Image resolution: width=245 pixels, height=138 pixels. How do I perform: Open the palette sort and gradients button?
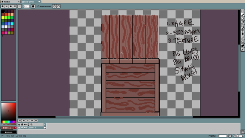click(7, 6)
